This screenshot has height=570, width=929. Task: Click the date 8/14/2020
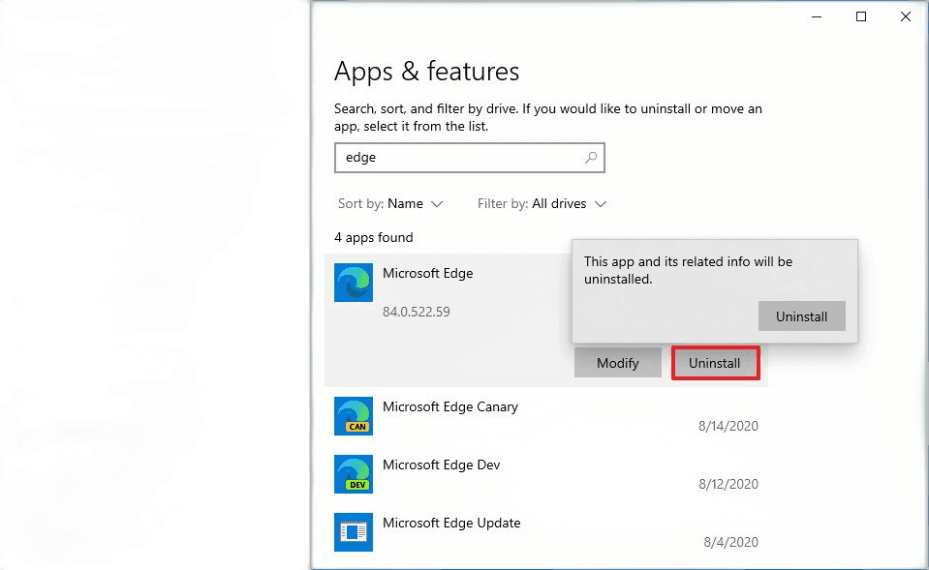[728, 426]
